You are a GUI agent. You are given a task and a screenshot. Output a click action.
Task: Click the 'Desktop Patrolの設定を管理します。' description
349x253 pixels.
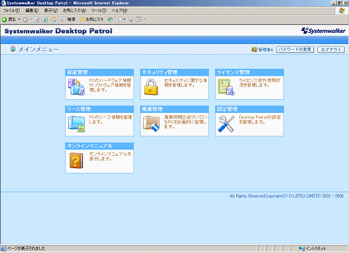[260, 120]
